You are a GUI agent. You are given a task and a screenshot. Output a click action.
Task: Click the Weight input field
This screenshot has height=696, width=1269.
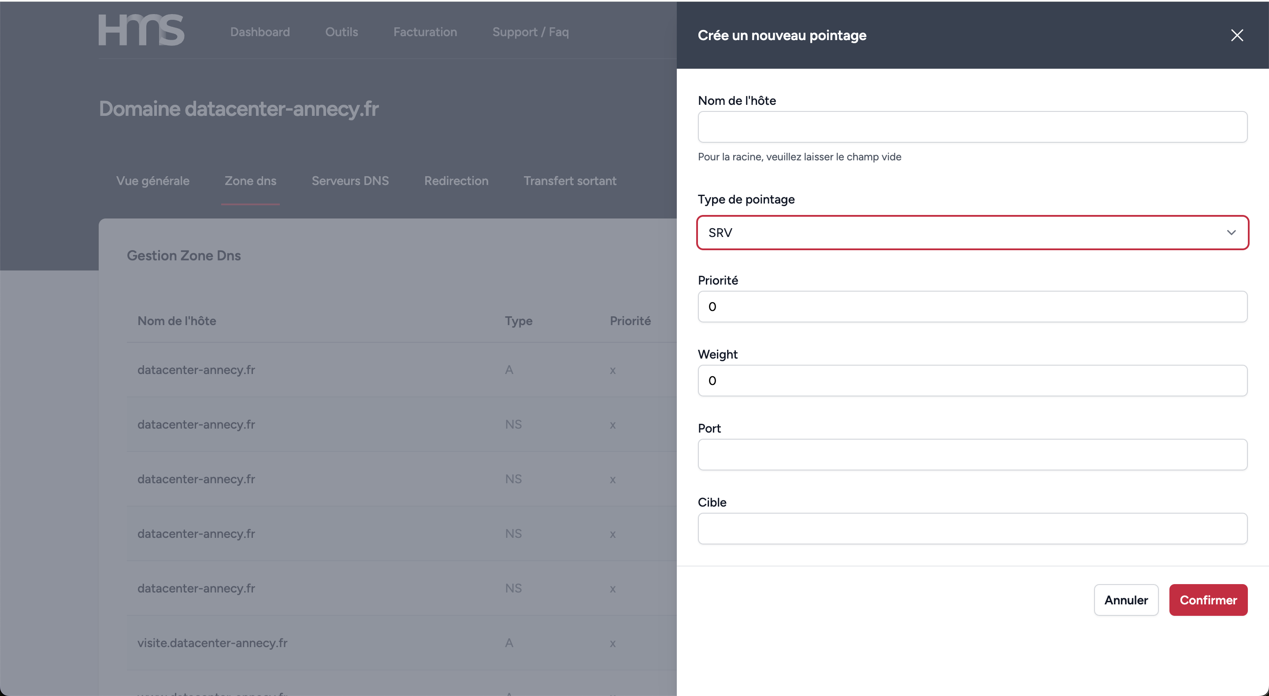point(972,380)
